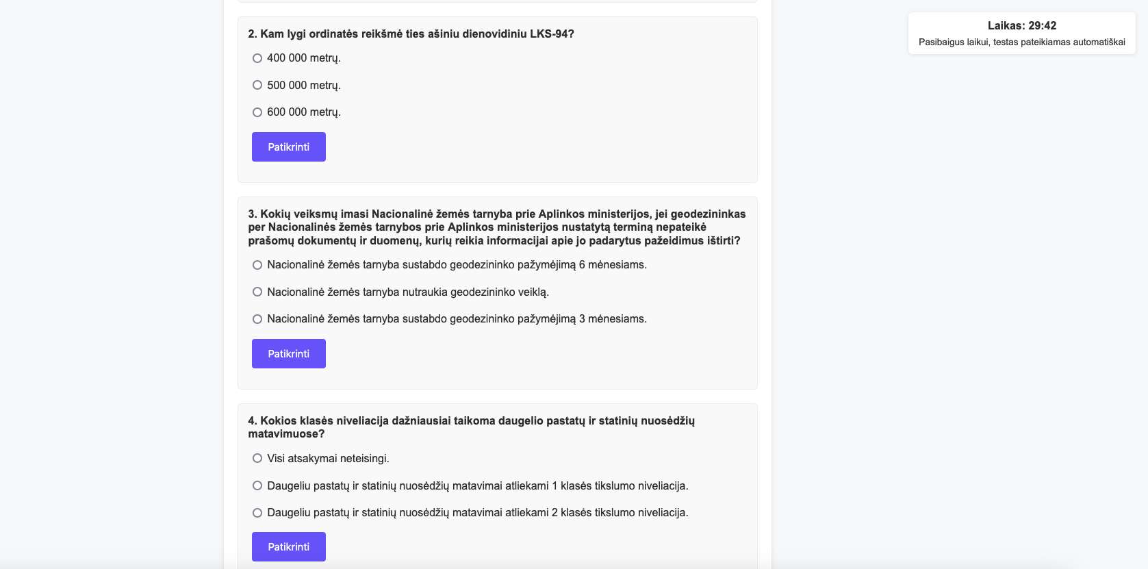Select the 400 000 metrų answer
The image size is (1148, 569).
257,58
